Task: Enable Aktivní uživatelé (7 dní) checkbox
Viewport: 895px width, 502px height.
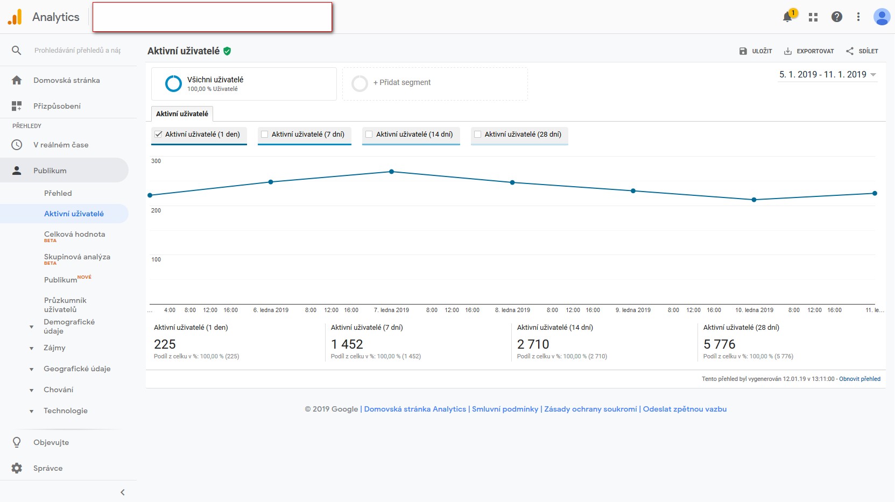Action: tap(265, 135)
